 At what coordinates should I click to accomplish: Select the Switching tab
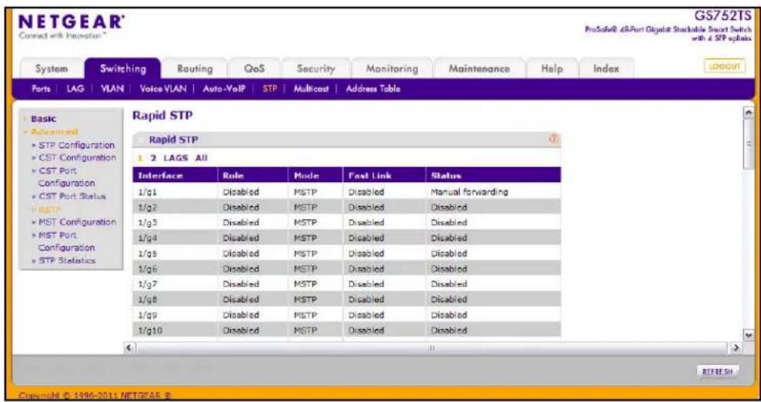[x=123, y=69]
